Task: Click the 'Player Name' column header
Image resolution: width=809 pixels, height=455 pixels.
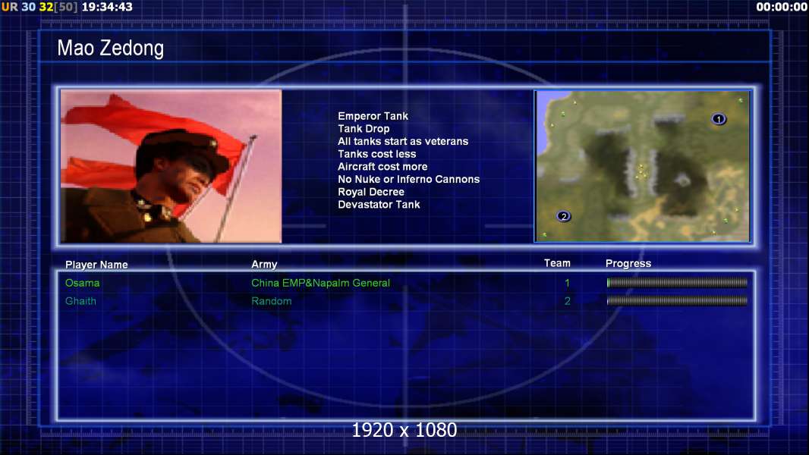Action: tap(96, 265)
